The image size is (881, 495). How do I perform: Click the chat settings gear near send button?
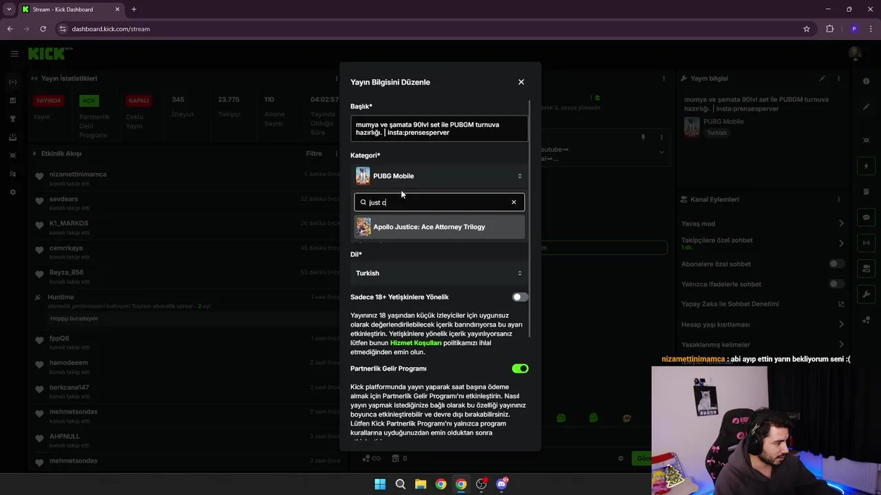tap(621, 459)
